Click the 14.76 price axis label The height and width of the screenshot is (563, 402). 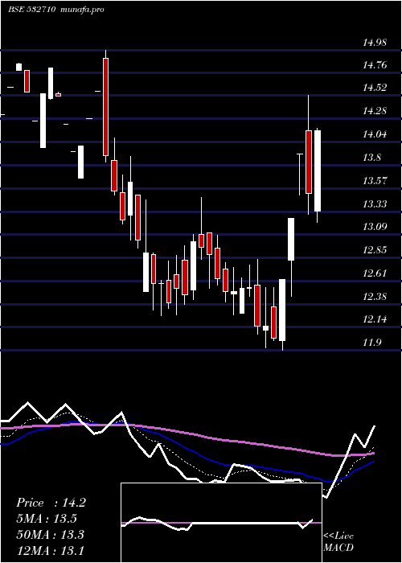coord(375,65)
